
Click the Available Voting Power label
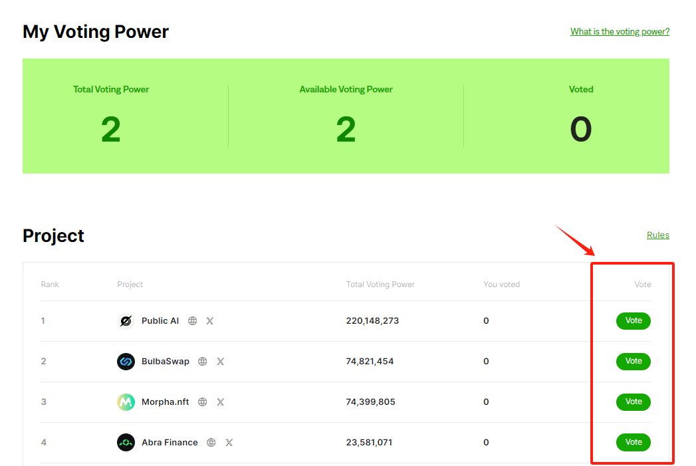346,89
